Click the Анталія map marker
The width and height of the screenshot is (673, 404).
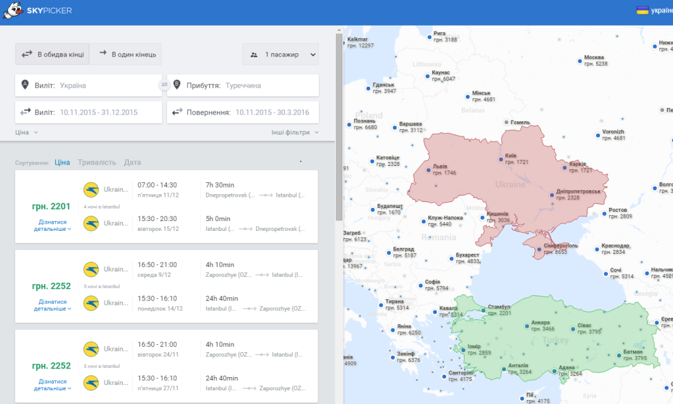(x=504, y=369)
